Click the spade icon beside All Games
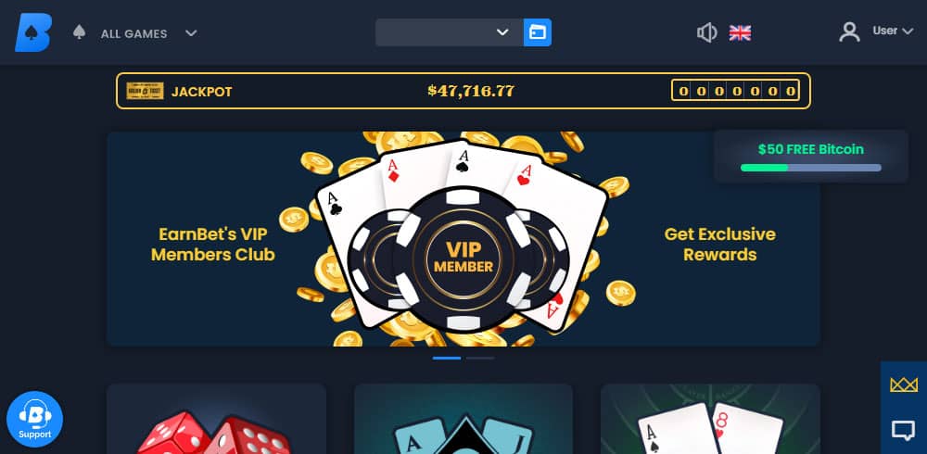The image size is (927, 454). tap(79, 32)
